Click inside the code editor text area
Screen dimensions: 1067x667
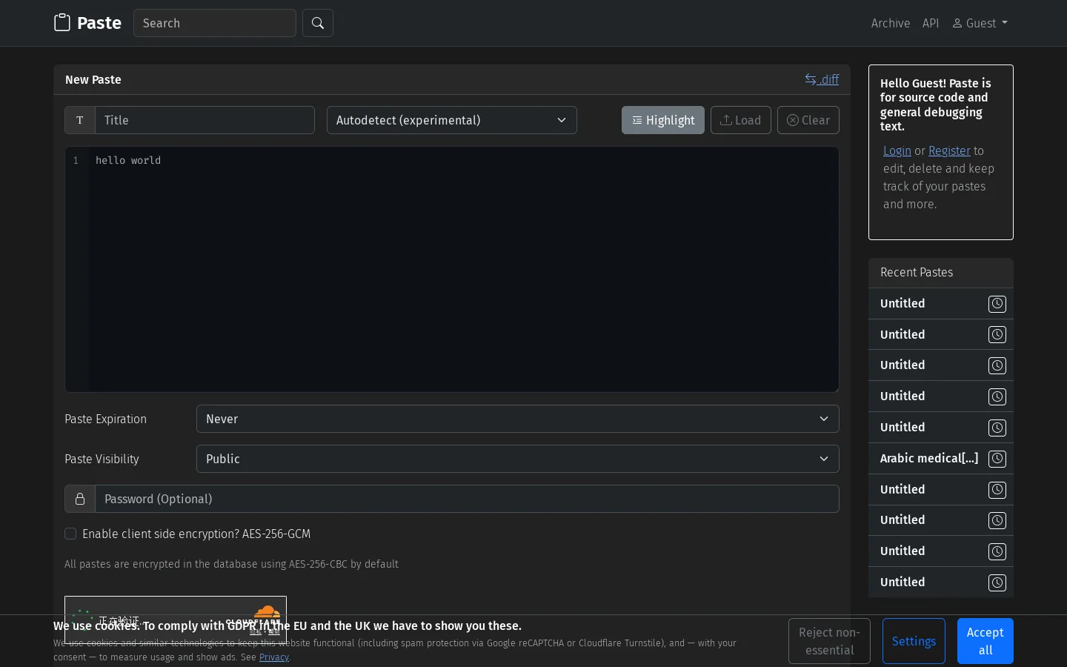point(463,269)
